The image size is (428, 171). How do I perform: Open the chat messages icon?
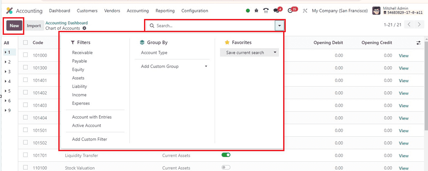coord(277,11)
